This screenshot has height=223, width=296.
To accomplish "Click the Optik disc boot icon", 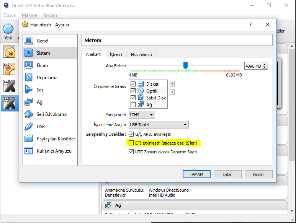I will [x=141, y=91].
